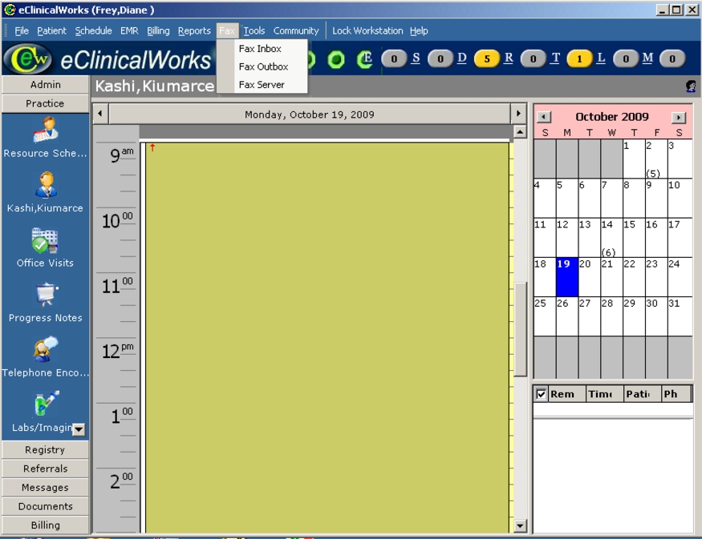Click the green octagon icon left of E
This screenshot has height=539, width=702.
tap(336, 59)
